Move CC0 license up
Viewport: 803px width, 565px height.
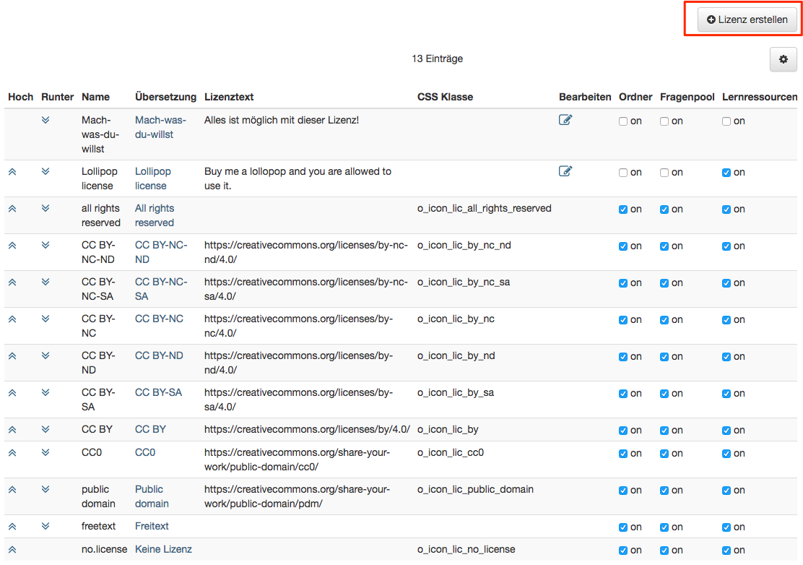click(x=12, y=452)
